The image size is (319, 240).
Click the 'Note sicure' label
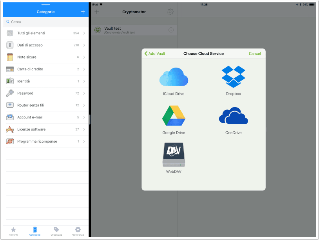[x=27, y=57]
